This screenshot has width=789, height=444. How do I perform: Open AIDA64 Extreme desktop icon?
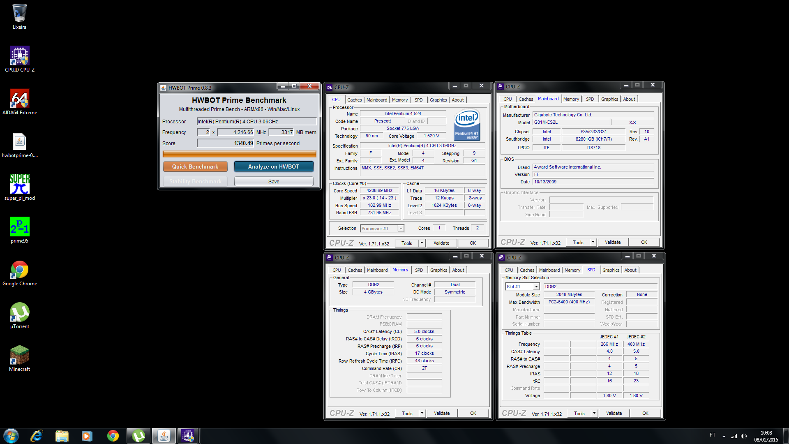point(19,102)
